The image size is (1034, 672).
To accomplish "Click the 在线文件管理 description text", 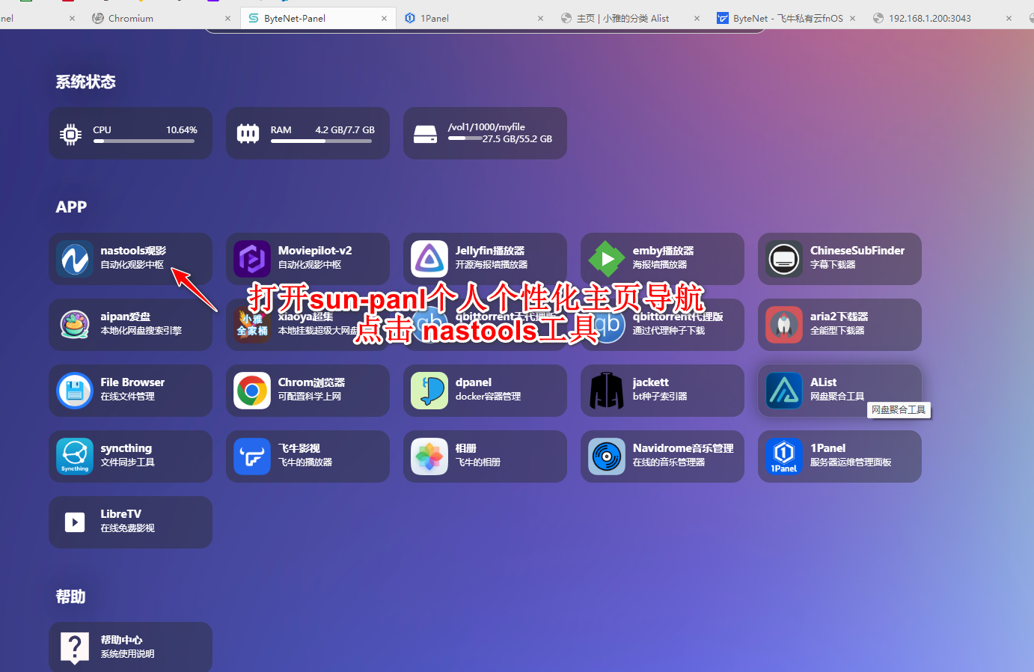I will 128,397.
